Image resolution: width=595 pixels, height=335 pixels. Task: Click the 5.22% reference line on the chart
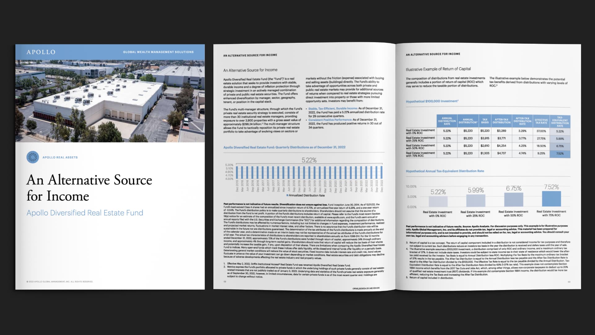point(309,160)
